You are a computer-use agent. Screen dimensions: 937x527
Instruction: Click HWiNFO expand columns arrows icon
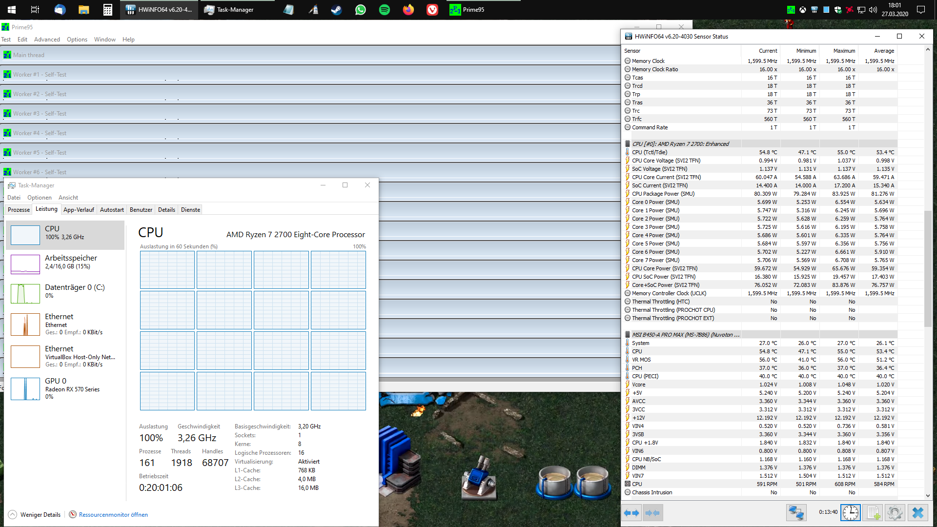(631, 513)
